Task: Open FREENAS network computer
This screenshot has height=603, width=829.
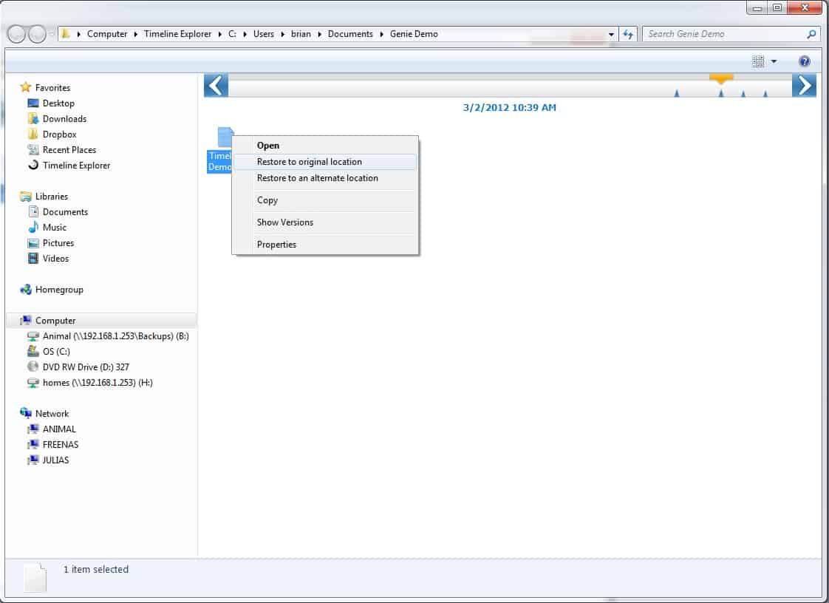Action: pos(60,444)
